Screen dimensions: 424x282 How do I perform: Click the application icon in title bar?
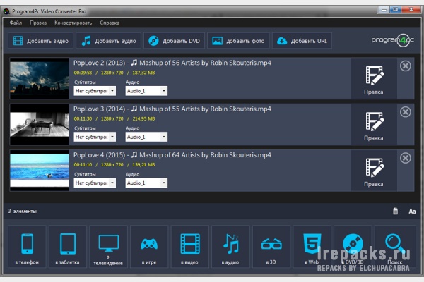(x=6, y=11)
